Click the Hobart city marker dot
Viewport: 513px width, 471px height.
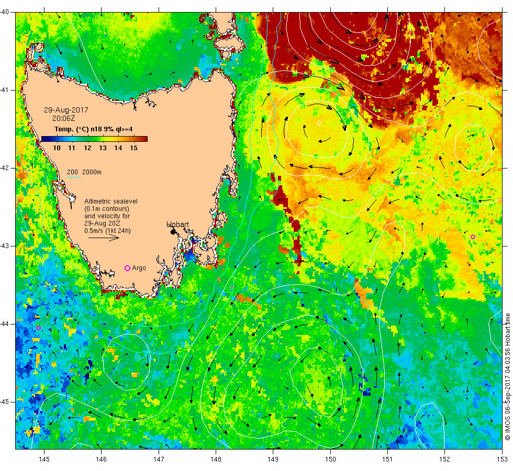pyautogui.click(x=173, y=232)
